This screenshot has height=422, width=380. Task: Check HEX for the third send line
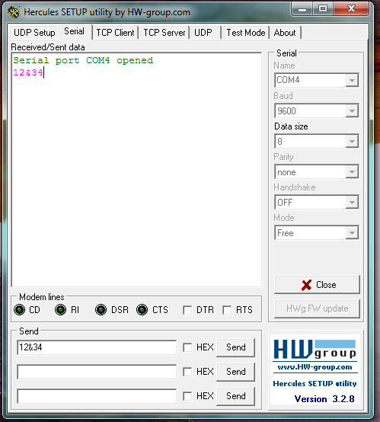[x=187, y=396]
